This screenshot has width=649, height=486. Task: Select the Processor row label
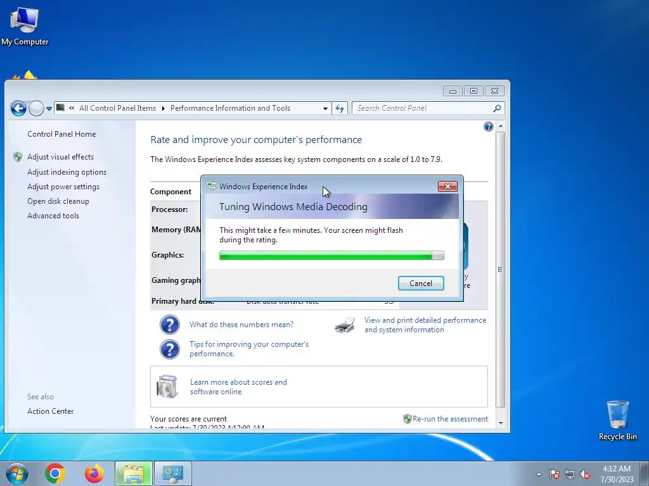click(169, 209)
